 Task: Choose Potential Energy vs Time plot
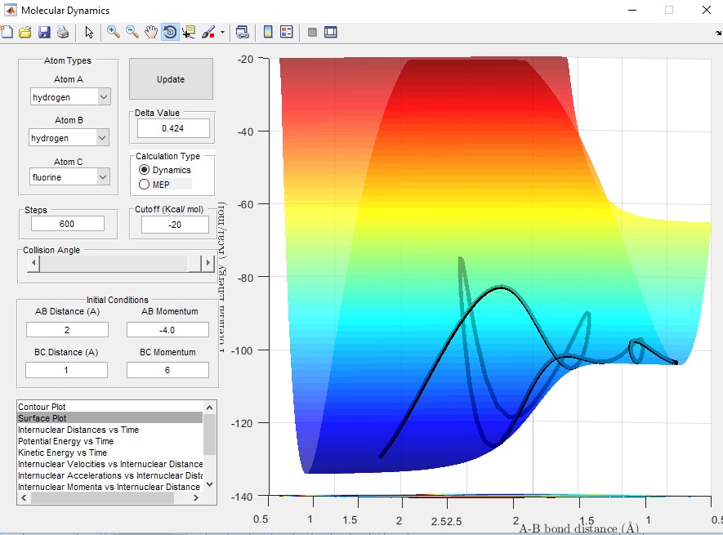coord(65,441)
